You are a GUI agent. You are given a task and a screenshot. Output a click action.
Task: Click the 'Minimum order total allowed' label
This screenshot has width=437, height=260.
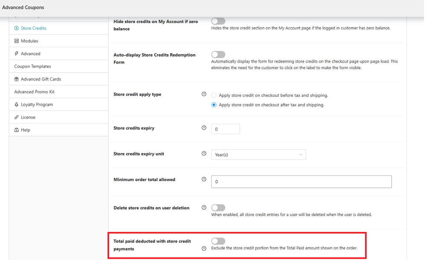pos(144,179)
